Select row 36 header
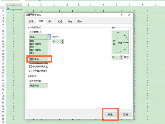This screenshot has width=165, height=124. click(x=3, y=122)
